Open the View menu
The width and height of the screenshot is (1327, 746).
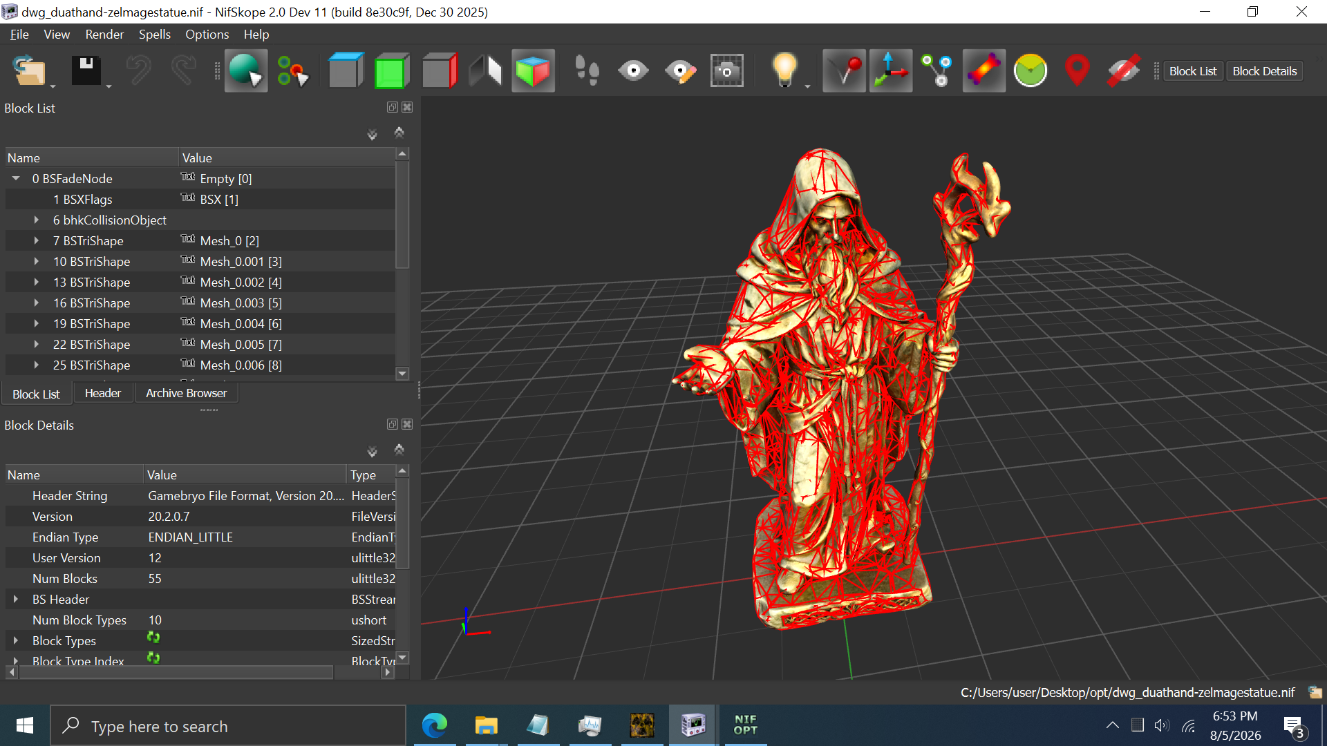(x=57, y=34)
